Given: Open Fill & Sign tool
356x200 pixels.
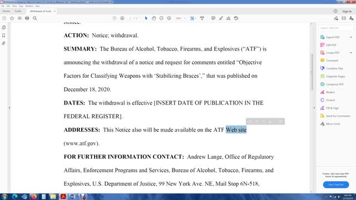Looking at the screenshot, I should 330,108.
